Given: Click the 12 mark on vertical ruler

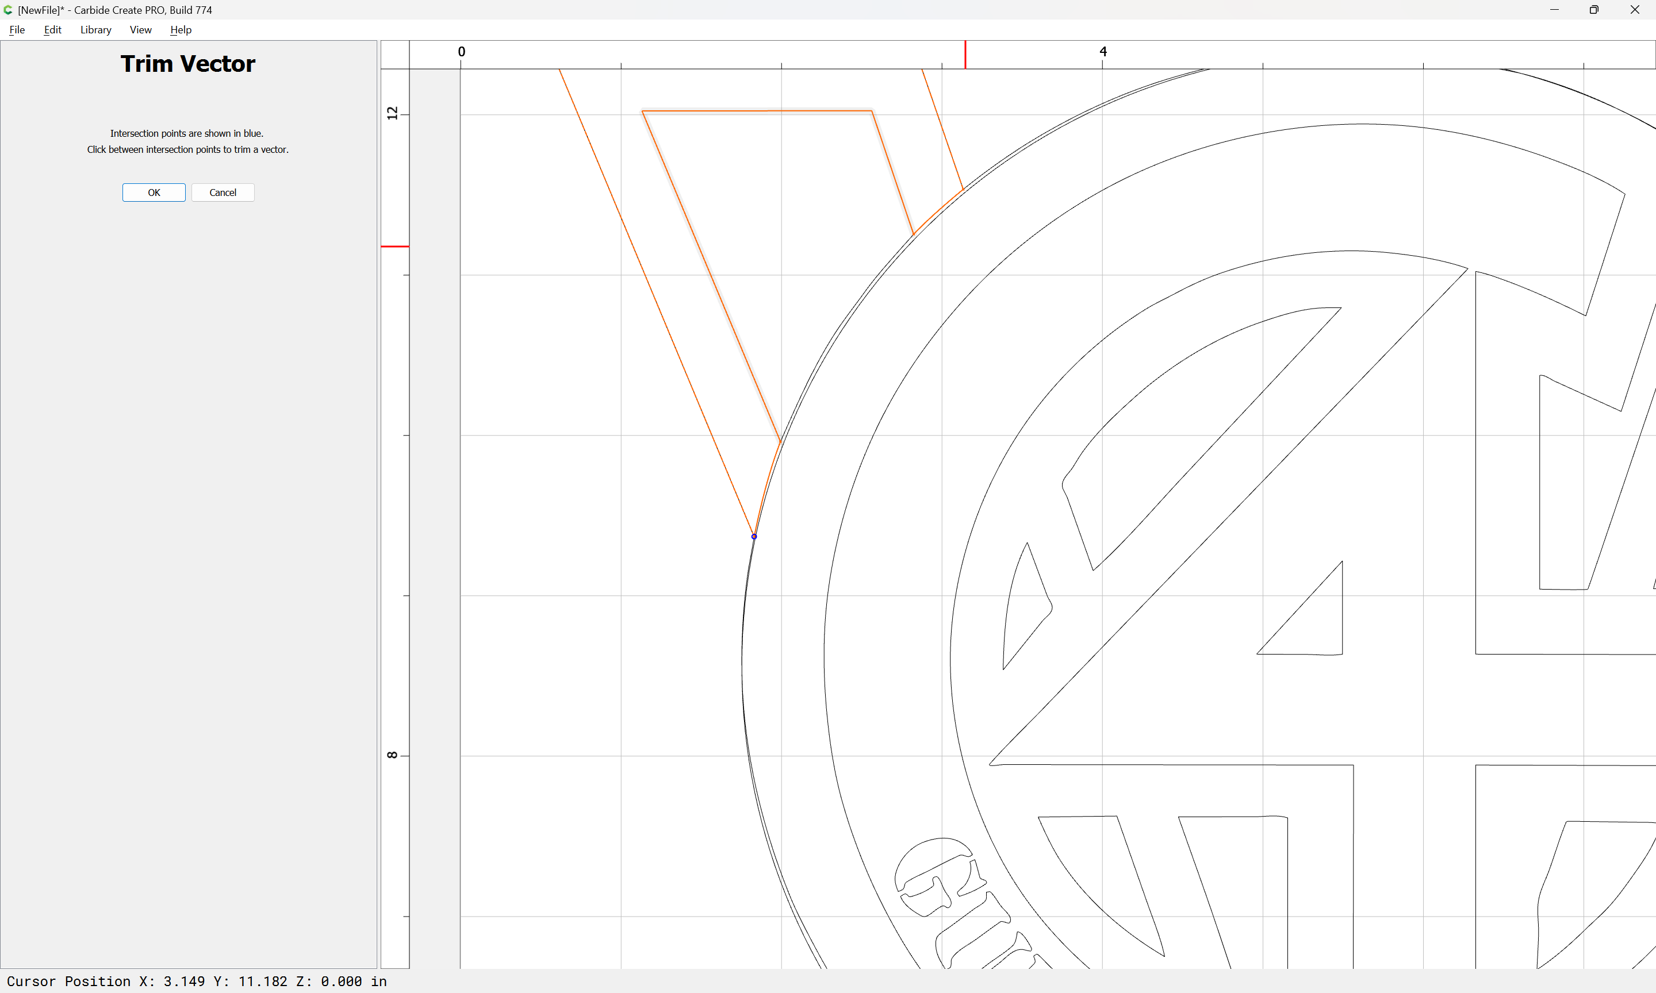Looking at the screenshot, I should pyautogui.click(x=392, y=113).
